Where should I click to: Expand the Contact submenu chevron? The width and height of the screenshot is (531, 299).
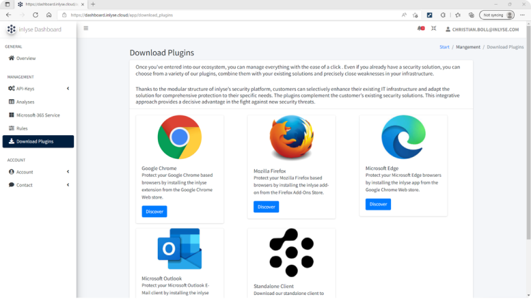[x=68, y=185]
